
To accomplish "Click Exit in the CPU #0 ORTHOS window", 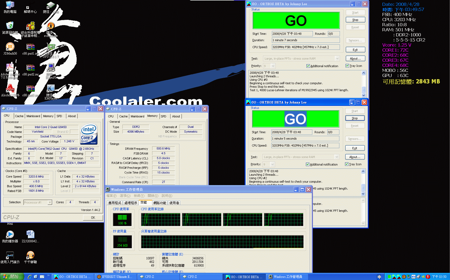I will point(355,50).
